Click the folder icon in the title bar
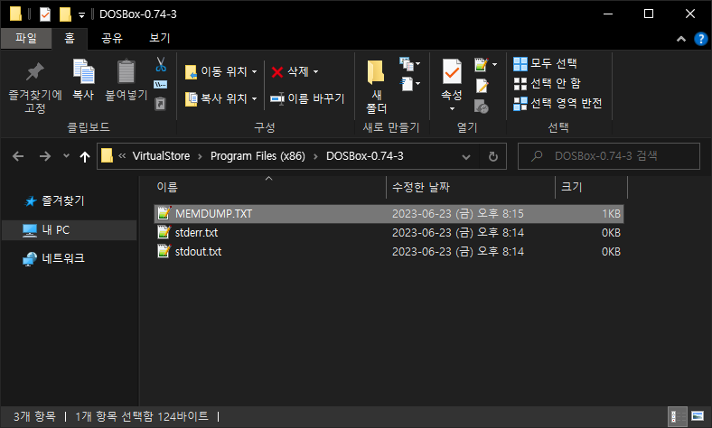The width and height of the screenshot is (712, 428). (16, 14)
